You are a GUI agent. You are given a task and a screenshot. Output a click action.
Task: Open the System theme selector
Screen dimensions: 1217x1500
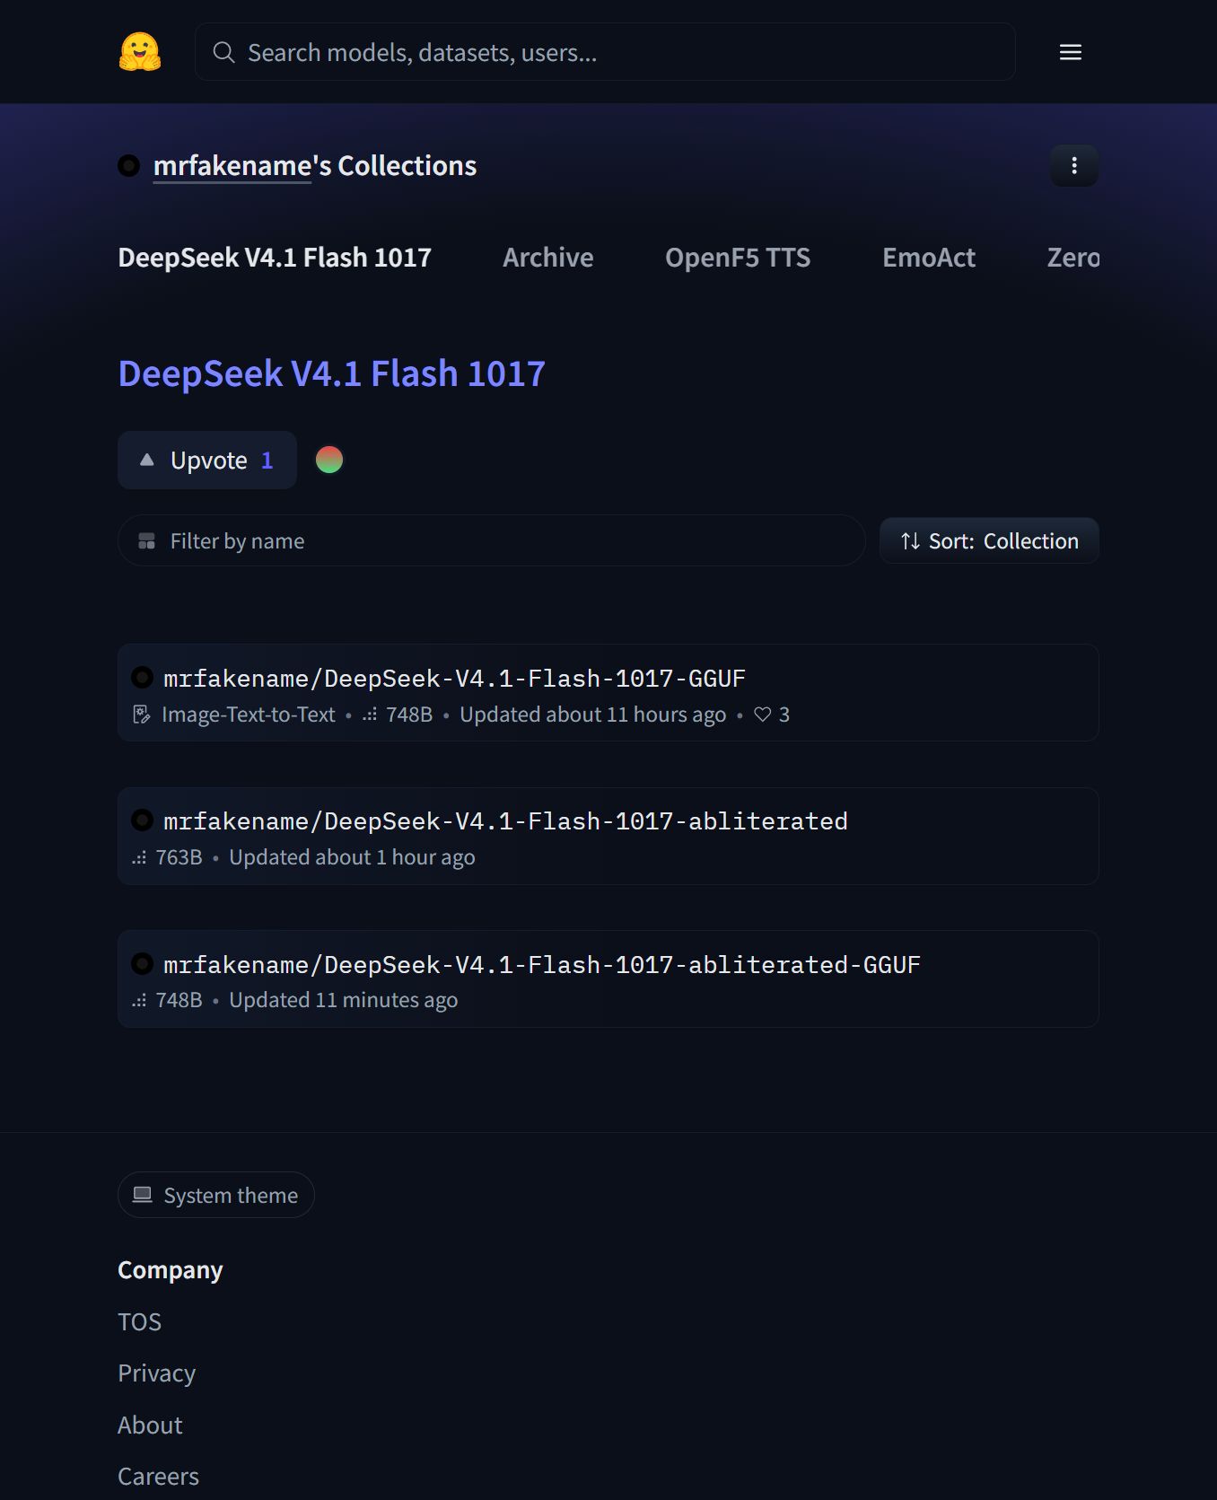[x=216, y=1195]
